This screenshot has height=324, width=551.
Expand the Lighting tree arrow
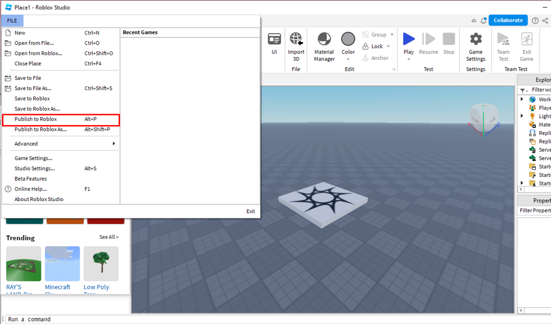522,116
